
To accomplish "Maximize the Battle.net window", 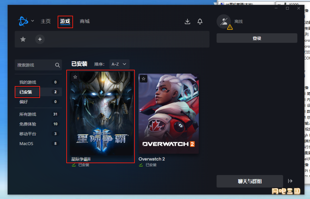I will (x=288, y=8).
